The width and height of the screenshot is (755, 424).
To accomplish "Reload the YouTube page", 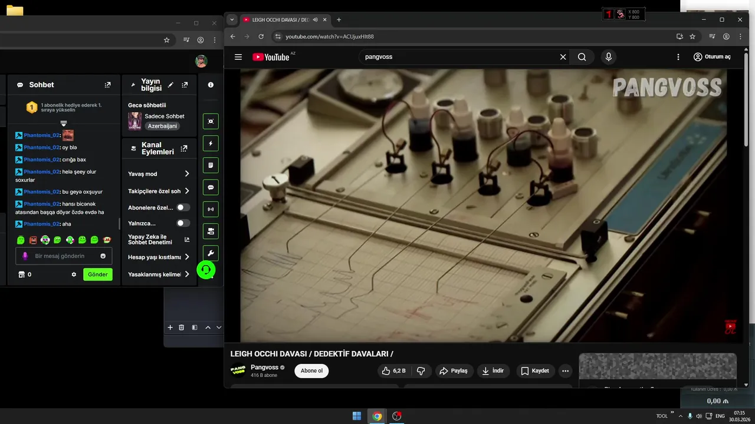I will click(261, 37).
